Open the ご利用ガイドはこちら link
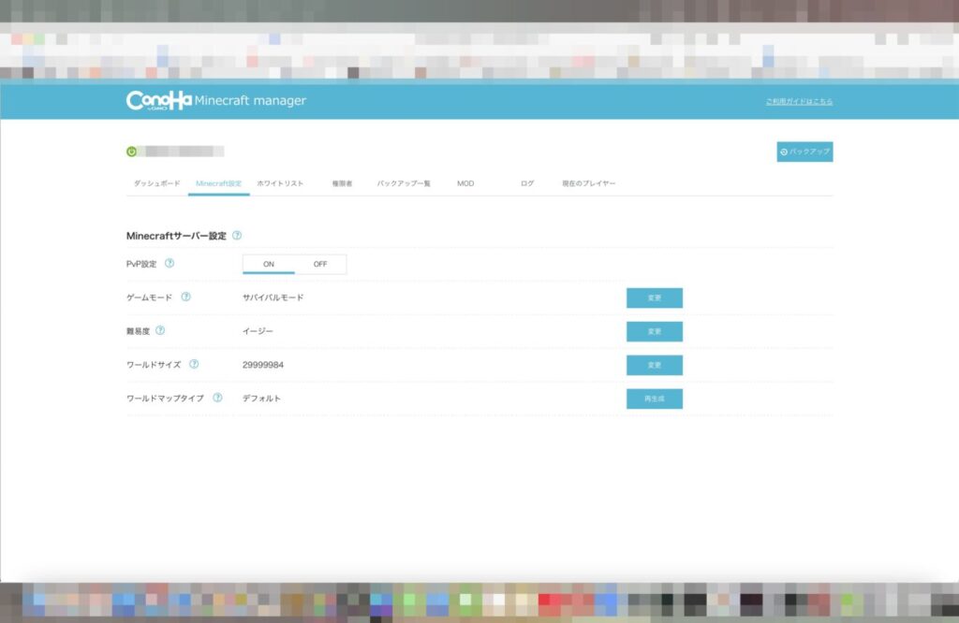 point(799,101)
